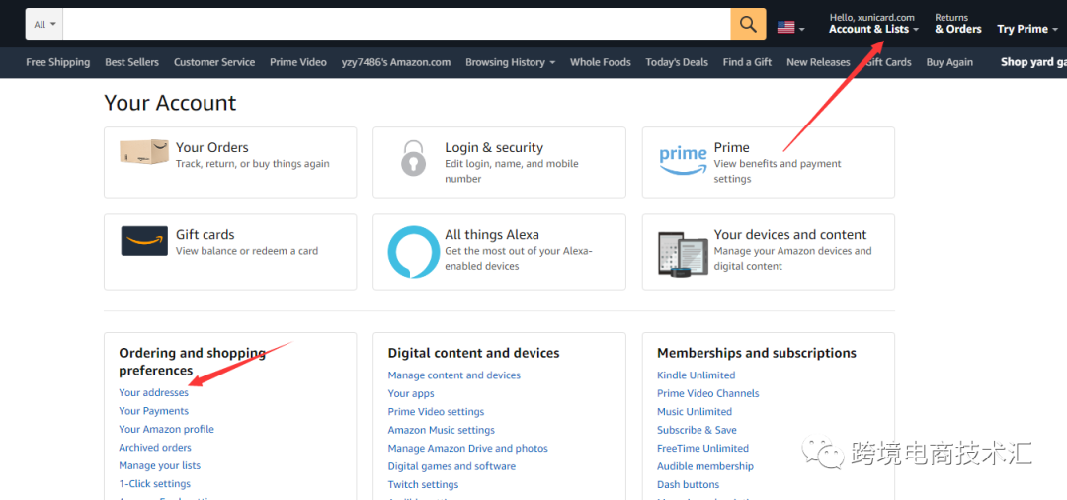Click the devices and content tablets icon
1067x500 pixels.
pyautogui.click(x=684, y=254)
